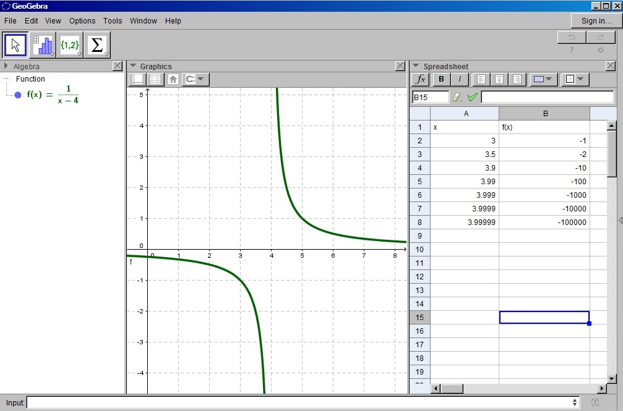Toggle bold formatting in Spreadsheet toolbar

click(441, 79)
